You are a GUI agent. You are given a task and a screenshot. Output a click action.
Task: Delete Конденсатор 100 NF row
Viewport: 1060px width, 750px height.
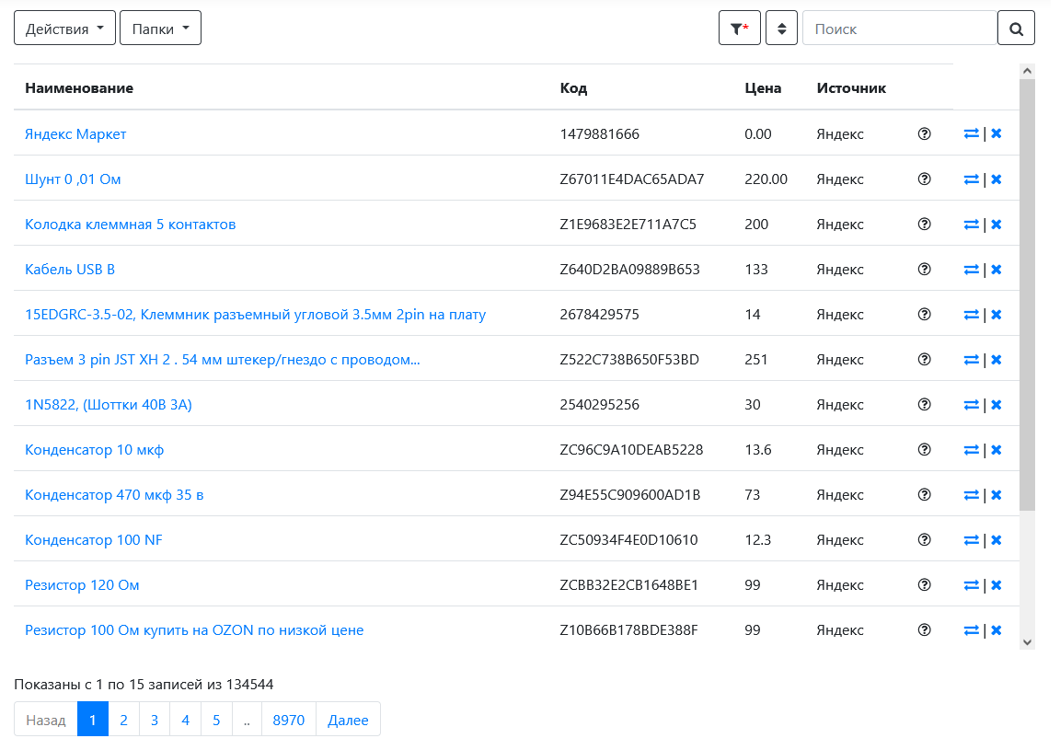(997, 539)
